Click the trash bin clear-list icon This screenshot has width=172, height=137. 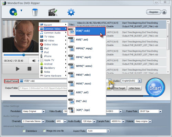[35, 12]
